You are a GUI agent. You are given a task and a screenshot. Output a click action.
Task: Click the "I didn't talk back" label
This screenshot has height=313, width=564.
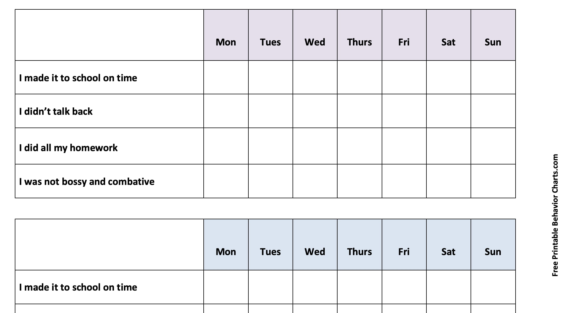[x=56, y=111]
